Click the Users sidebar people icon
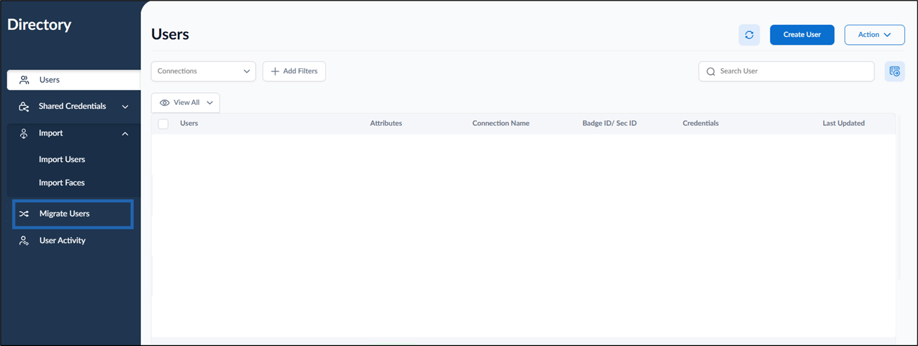 coord(24,80)
